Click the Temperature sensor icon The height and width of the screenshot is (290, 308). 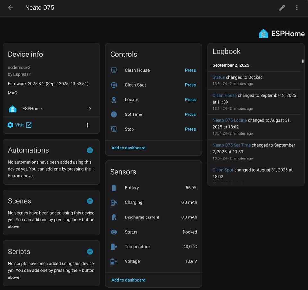pos(114,247)
